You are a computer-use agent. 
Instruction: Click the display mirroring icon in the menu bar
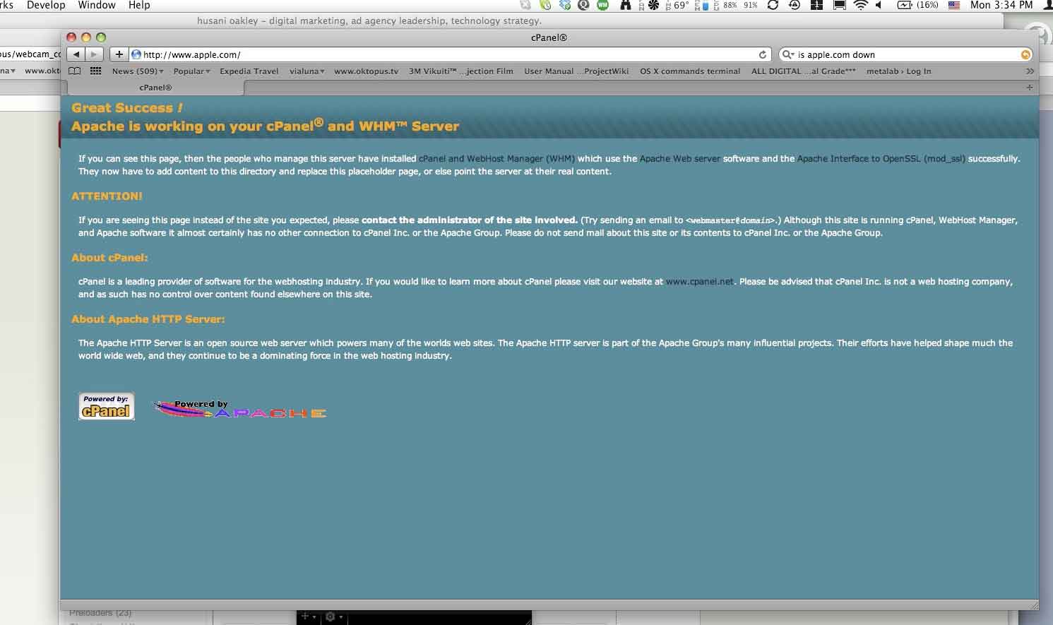pos(839,5)
